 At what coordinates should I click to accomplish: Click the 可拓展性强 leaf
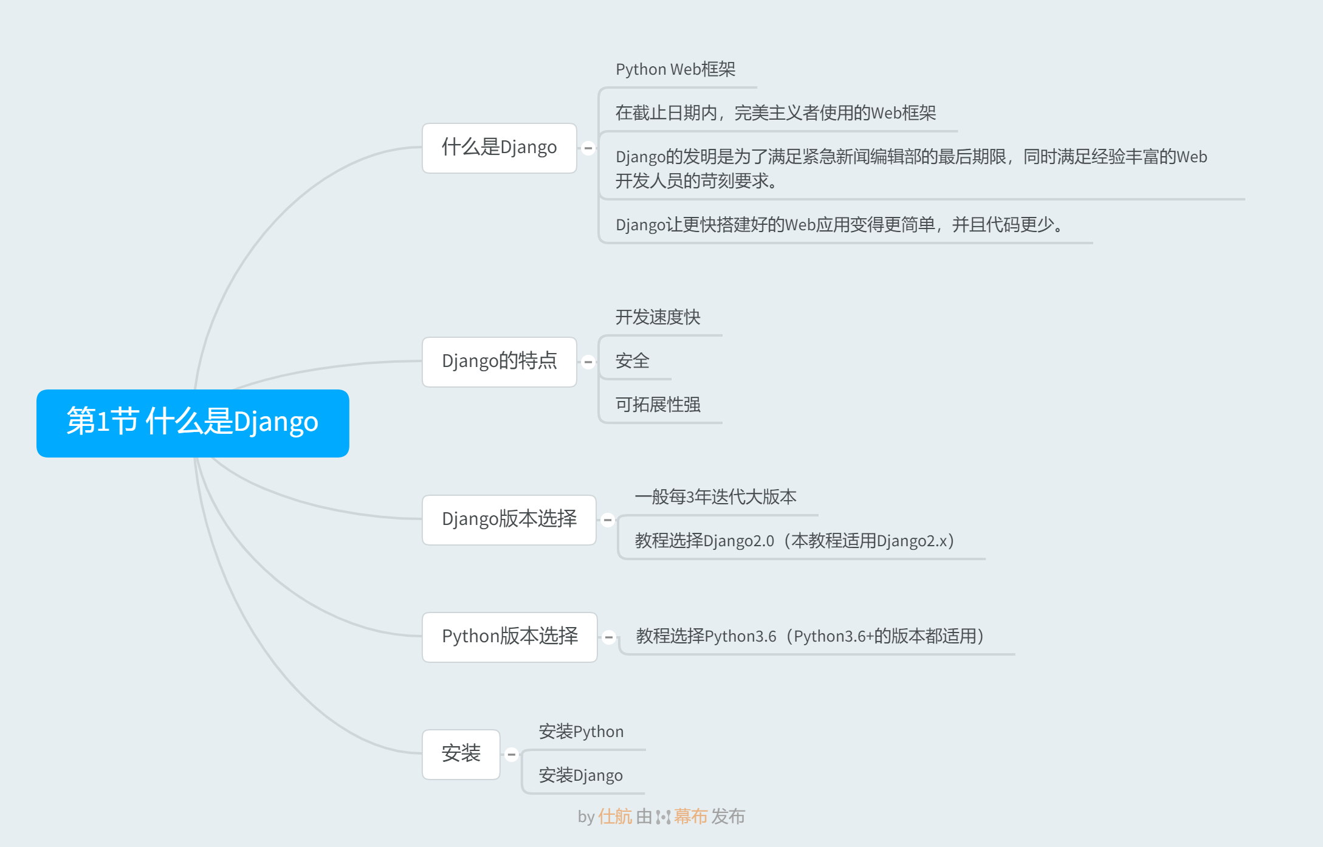point(658,405)
